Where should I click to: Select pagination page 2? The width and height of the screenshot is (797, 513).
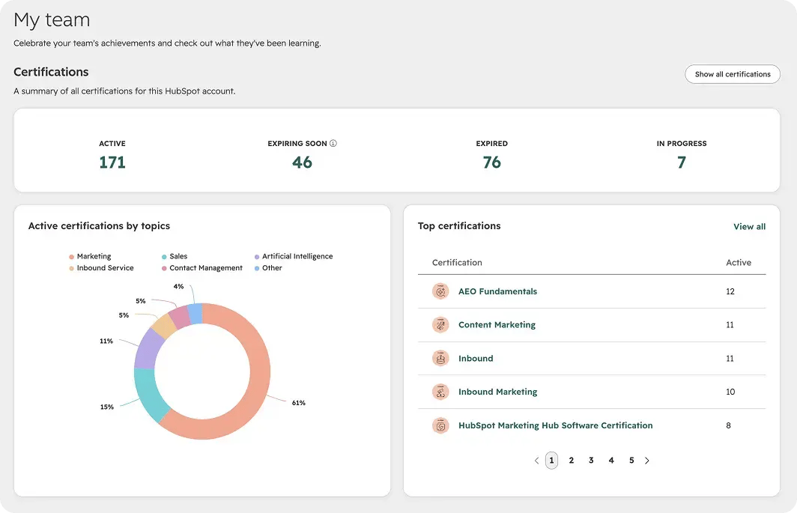click(x=572, y=461)
